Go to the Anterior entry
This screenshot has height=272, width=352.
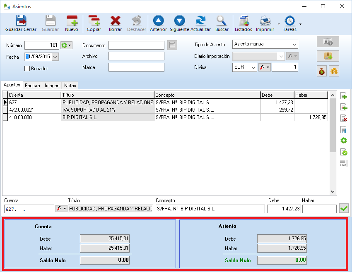point(158,23)
